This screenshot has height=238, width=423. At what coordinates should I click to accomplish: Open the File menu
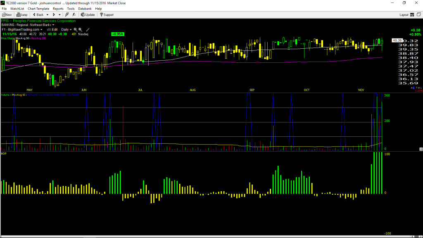(x=4, y=9)
